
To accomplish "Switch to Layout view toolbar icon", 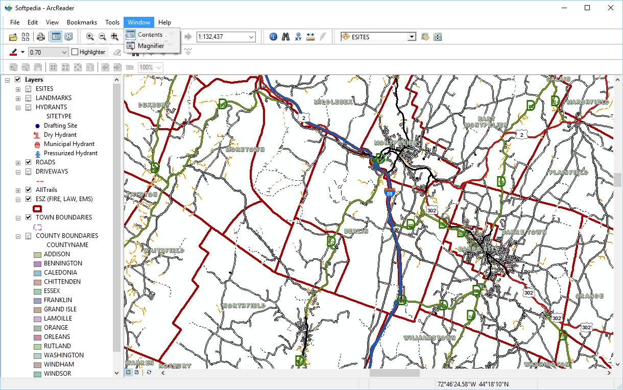I will tap(68, 37).
